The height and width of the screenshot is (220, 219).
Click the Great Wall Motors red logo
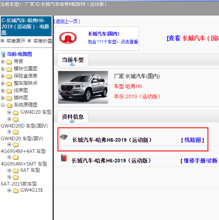68,38
